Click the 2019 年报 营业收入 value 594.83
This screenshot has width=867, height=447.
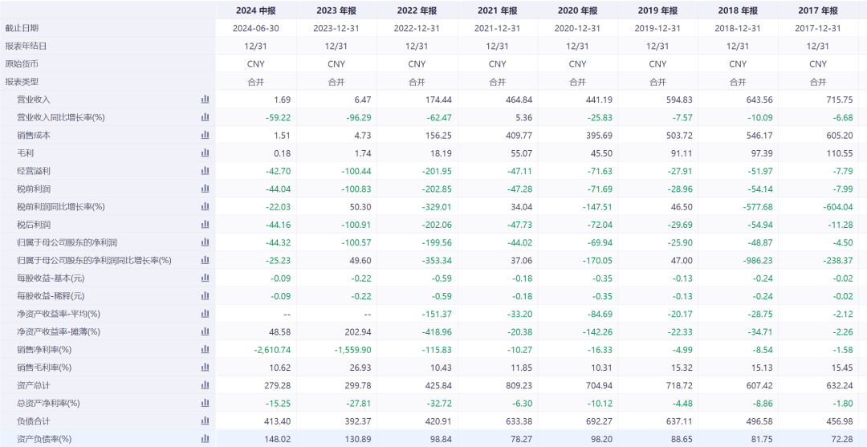click(x=666, y=100)
